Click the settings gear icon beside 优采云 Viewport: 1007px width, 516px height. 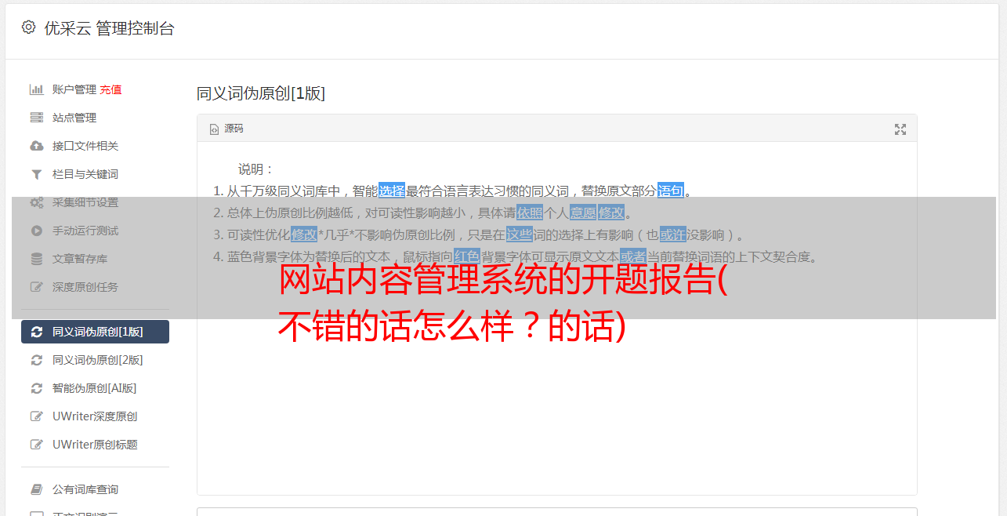pos(28,27)
